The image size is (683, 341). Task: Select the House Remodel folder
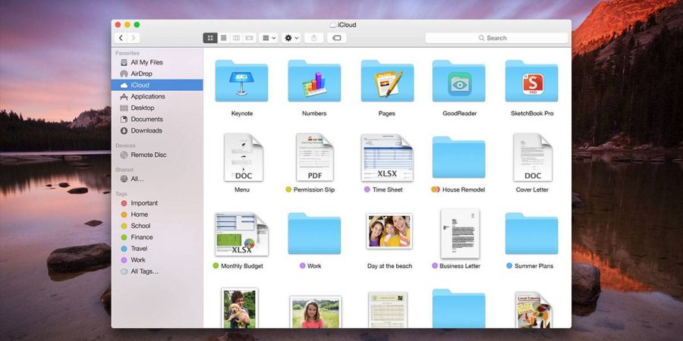(x=459, y=158)
